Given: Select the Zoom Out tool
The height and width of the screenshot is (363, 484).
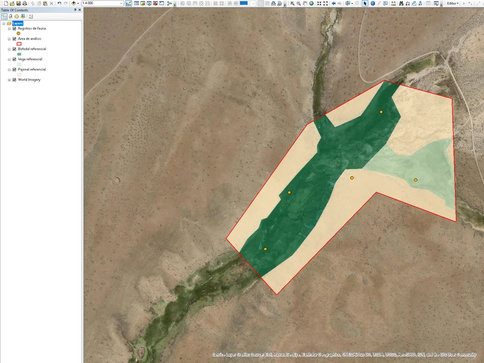Looking at the screenshot, I should 299,3.
